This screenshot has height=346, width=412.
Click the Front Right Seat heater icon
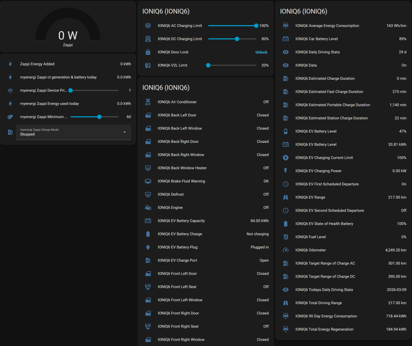tap(148, 326)
